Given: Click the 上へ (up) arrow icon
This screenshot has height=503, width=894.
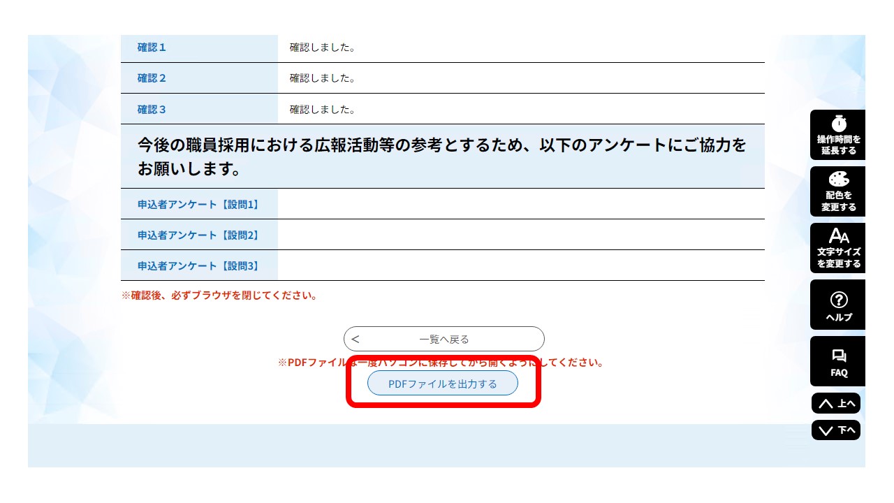Looking at the screenshot, I should tap(836, 402).
